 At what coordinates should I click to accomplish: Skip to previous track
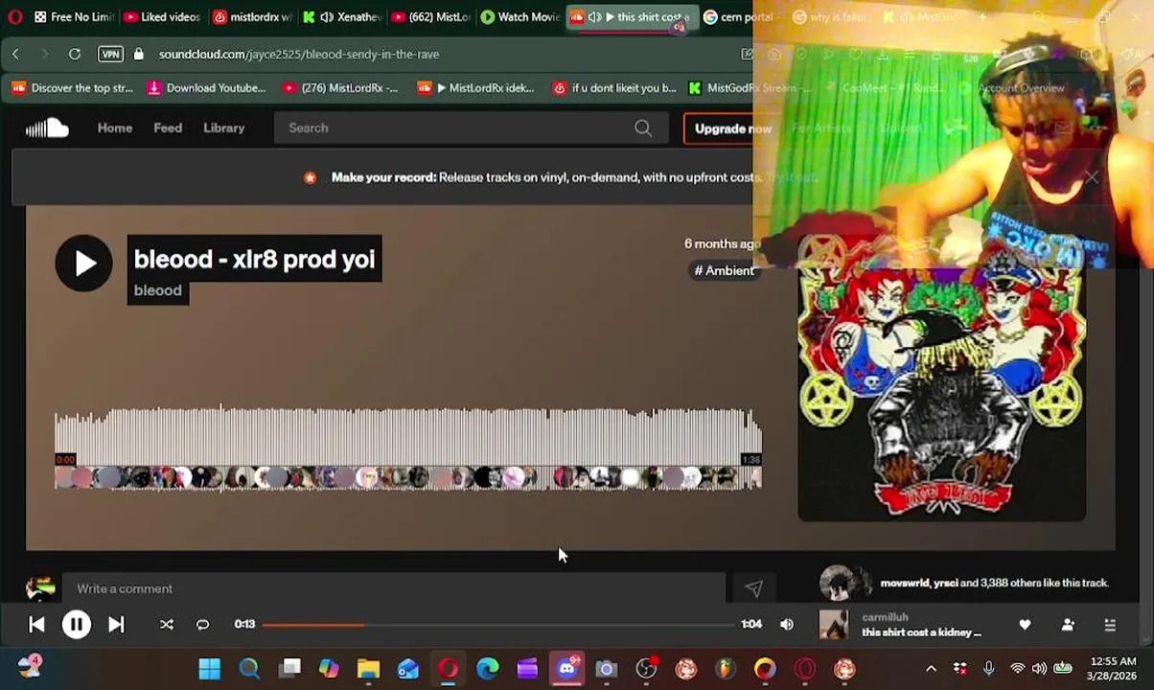pyautogui.click(x=36, y=625)
